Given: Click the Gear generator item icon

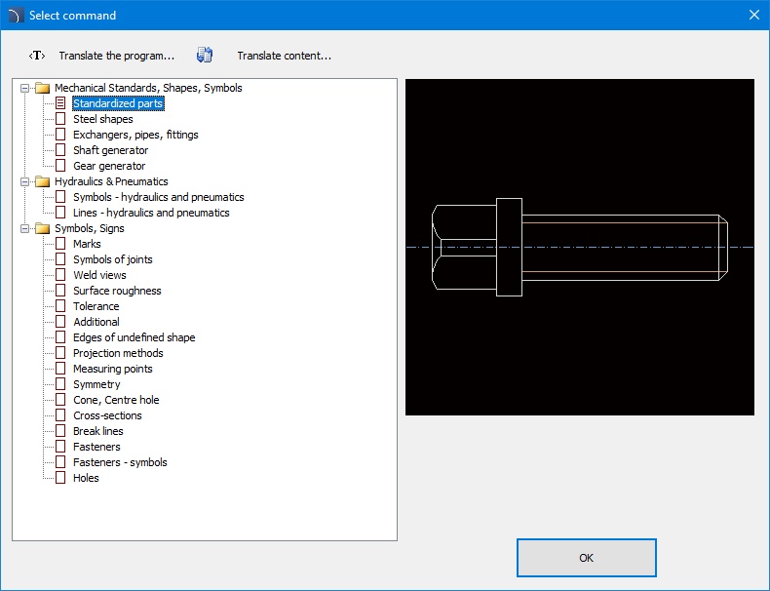Looking at the screenshot, I should [x=60, y=166].
